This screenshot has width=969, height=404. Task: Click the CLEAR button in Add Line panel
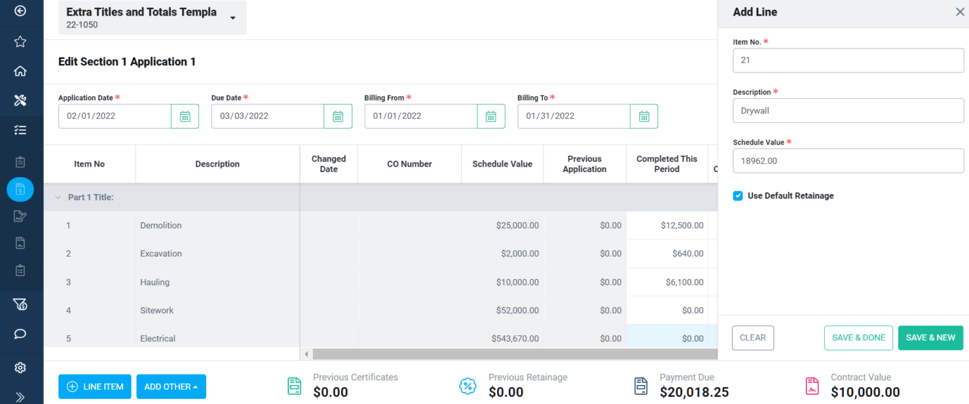[x=752, y=337]
